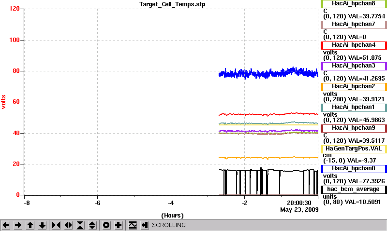387x231 pixels.
Task: Click the X-axis tick label -4
Action: [171, 203]
